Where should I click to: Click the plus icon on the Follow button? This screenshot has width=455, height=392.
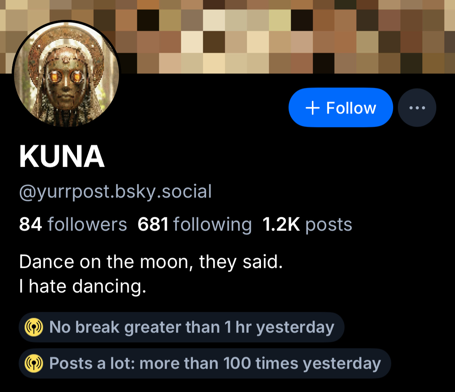click(313, 108)
